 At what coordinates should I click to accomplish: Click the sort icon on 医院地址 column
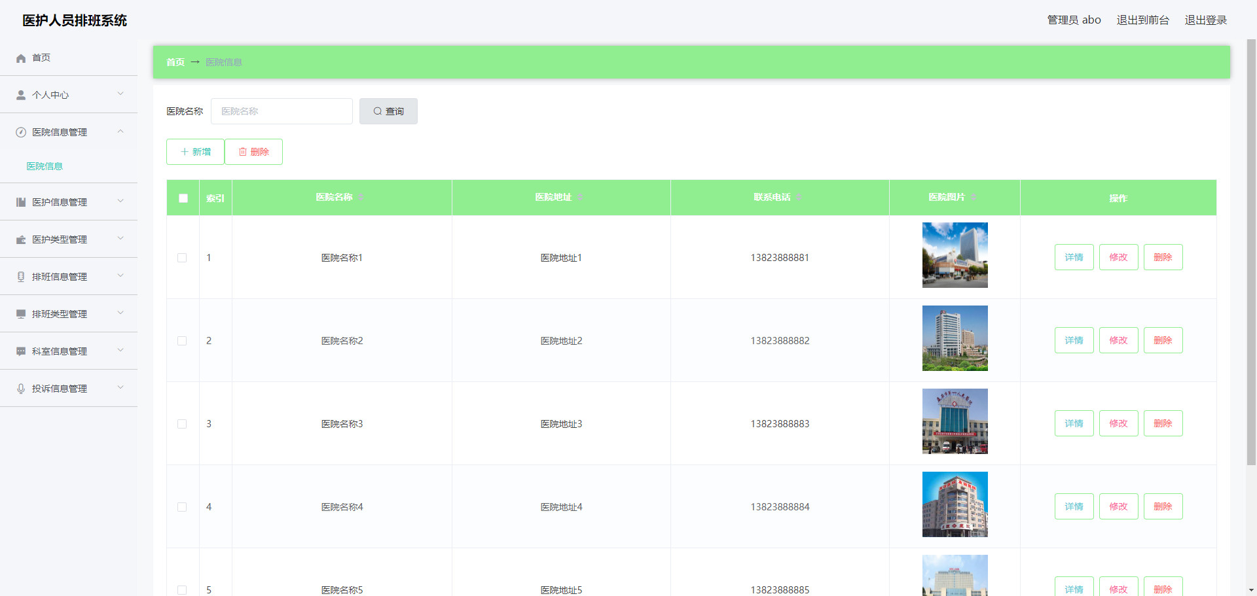[x=580, y=198]
